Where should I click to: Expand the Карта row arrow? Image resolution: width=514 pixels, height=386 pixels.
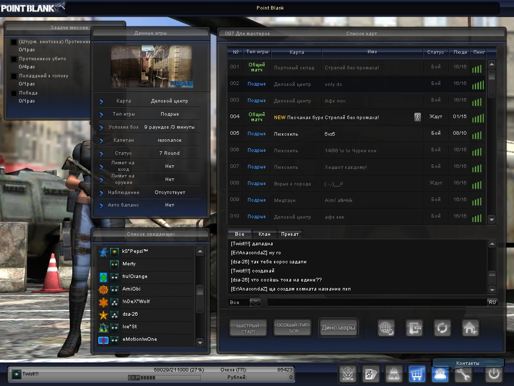101,101
